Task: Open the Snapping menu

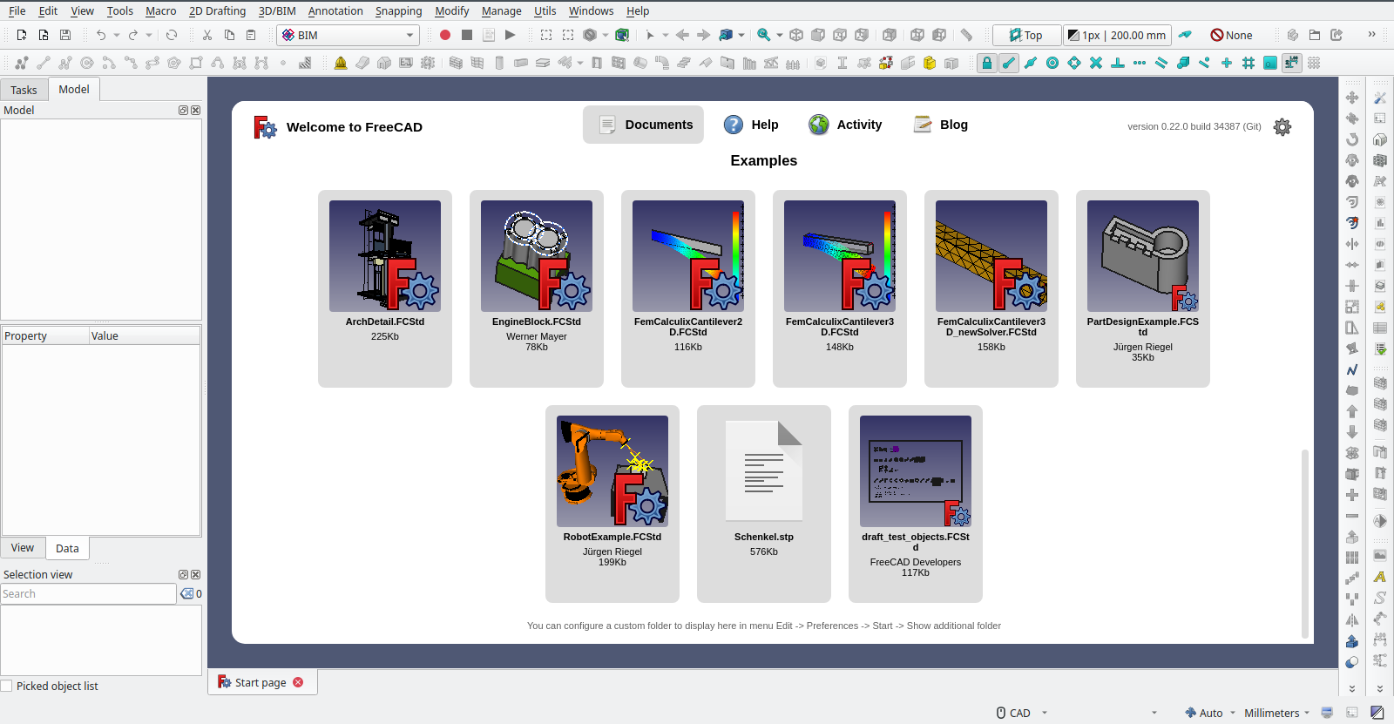Action: 398,10
